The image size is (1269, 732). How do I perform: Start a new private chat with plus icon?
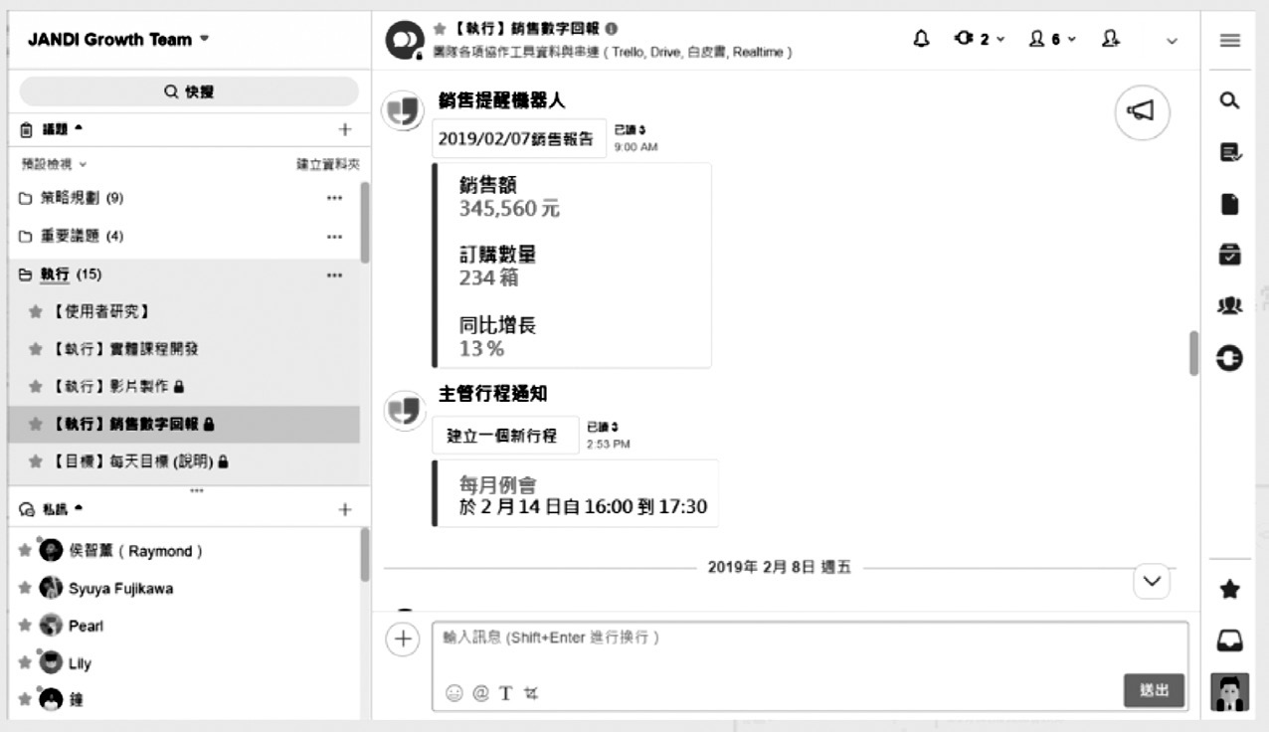[345, 509]
